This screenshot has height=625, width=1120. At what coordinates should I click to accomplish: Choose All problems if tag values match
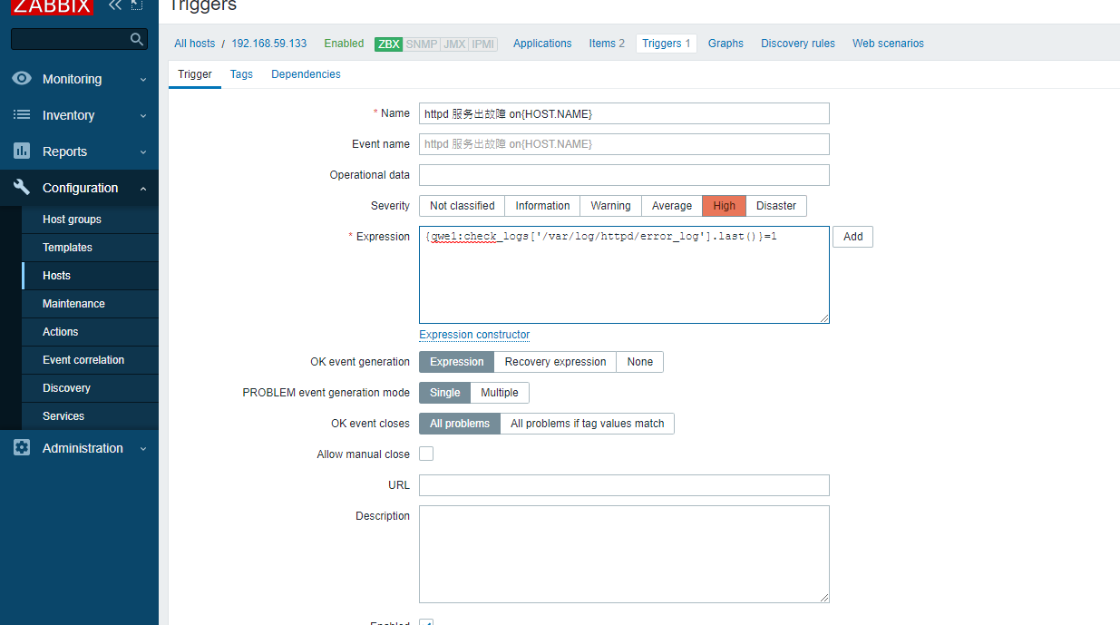587,424
